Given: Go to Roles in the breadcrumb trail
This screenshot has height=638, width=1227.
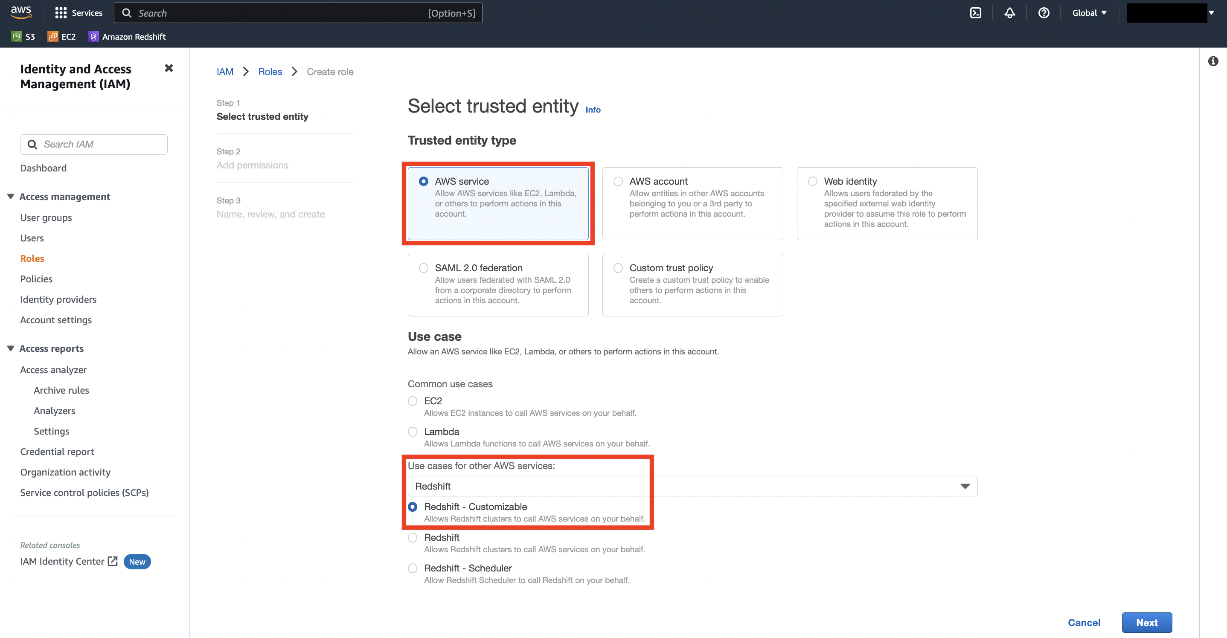Looking at the screenshot, I should click(x=270, y=72).
